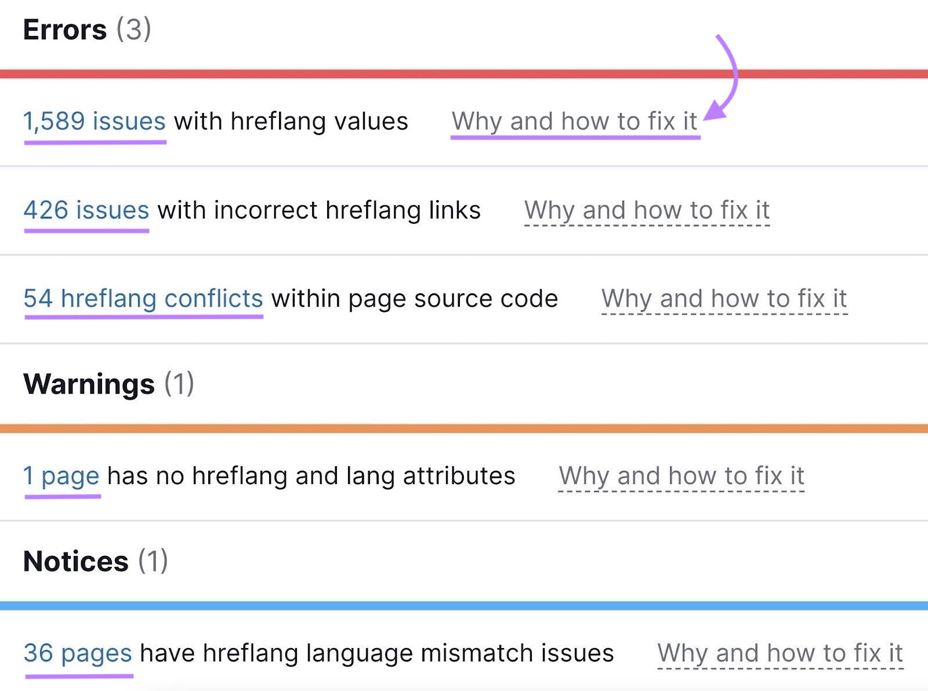Select the orange Warnings severity bar

(x=464, y=427)
